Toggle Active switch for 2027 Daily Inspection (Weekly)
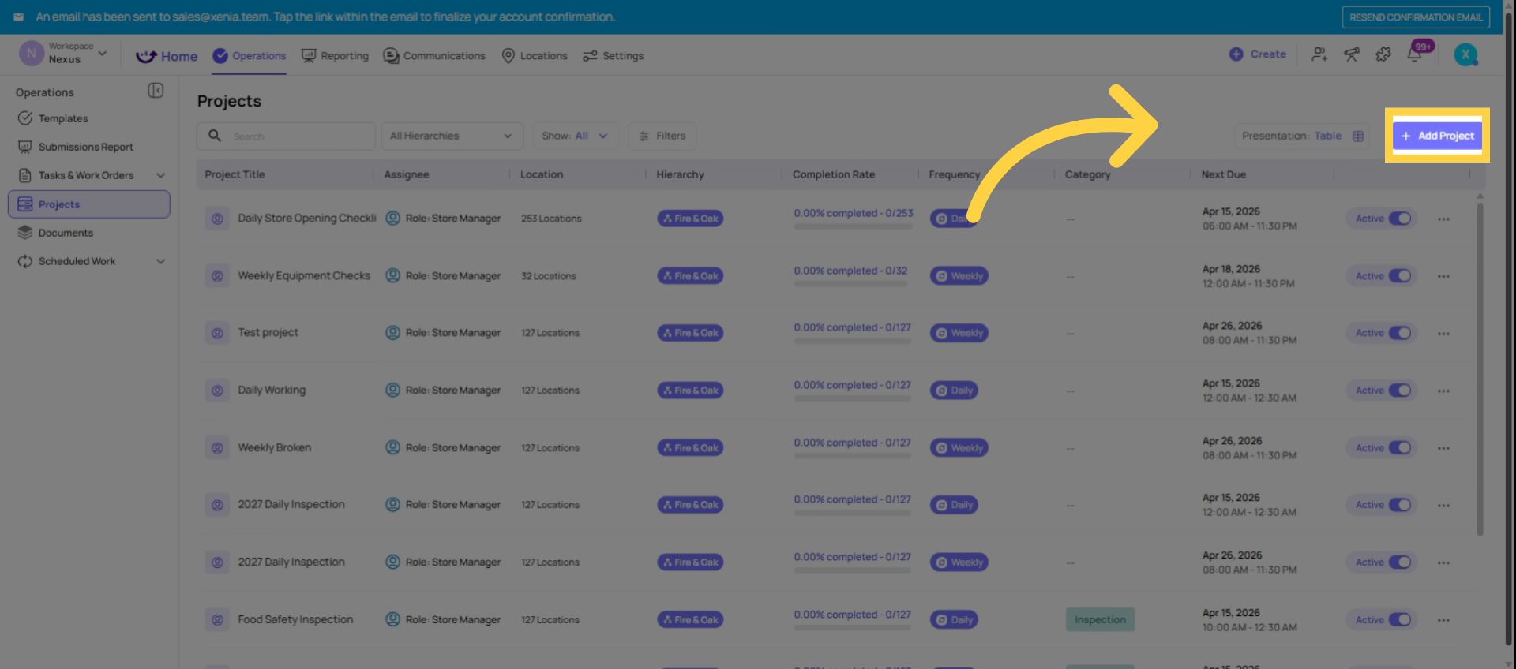 (x=1400, y=562)
